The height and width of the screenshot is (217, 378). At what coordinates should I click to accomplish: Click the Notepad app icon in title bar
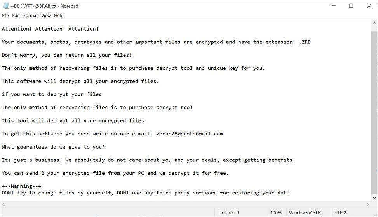click(6, 6)
